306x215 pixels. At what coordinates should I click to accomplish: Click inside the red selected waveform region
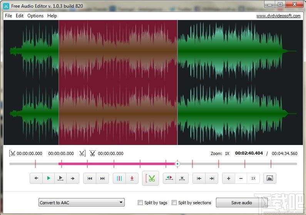pyautogui.click(x=118, y=82)
